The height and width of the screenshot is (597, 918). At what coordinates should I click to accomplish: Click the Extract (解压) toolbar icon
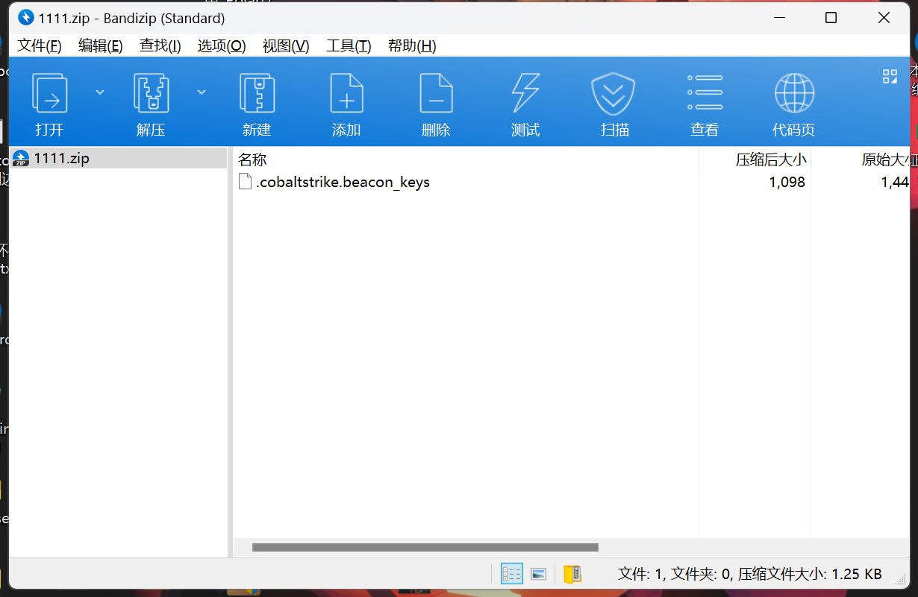coord(151,94)
